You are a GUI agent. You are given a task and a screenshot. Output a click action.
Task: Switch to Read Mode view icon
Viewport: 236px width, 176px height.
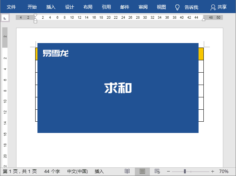[x=127, y=172]
